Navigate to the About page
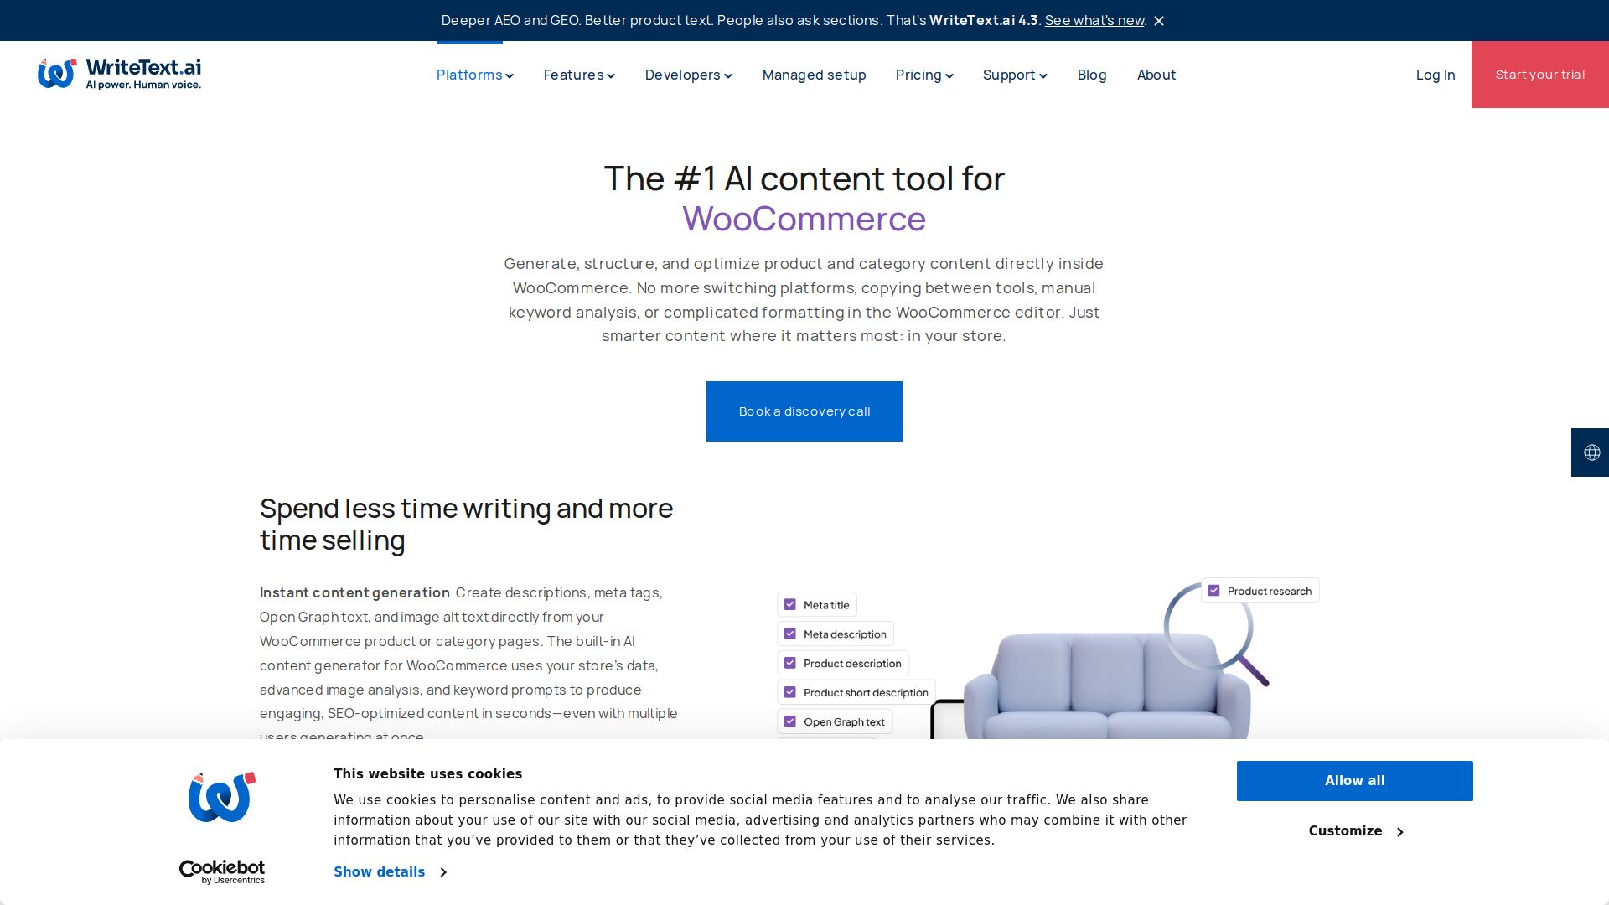Screen dimensions: 1609x905 (1156, 75)
